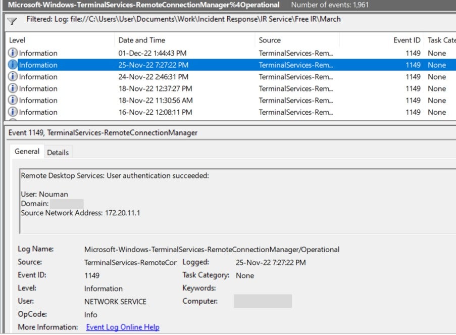Click the Filtered Log file path text
The width and height of the screenshot is (456, 335).
(183, 19)
